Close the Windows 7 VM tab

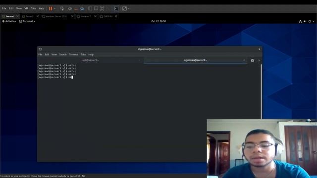pyautogui.click(x=96, y=16)
